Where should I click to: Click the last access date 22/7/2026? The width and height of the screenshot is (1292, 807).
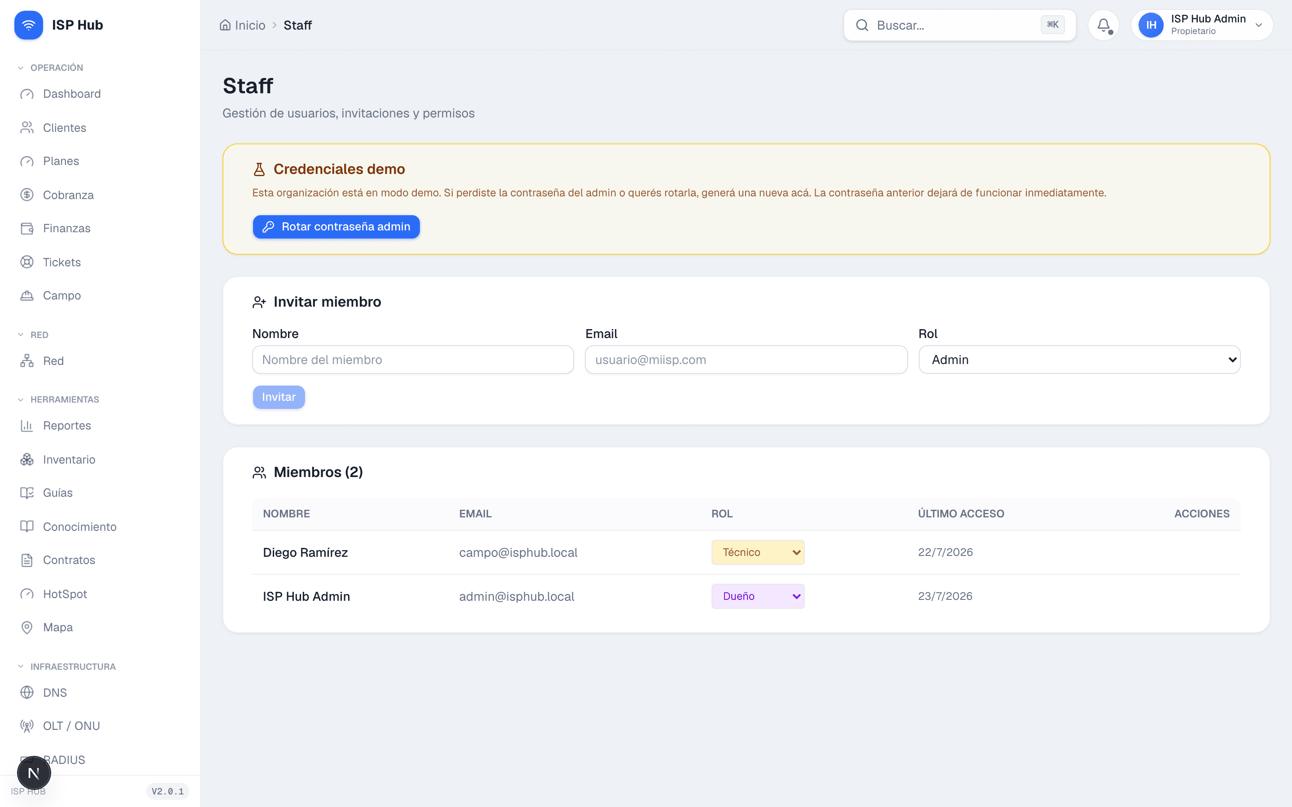click(x=945, y=552)
